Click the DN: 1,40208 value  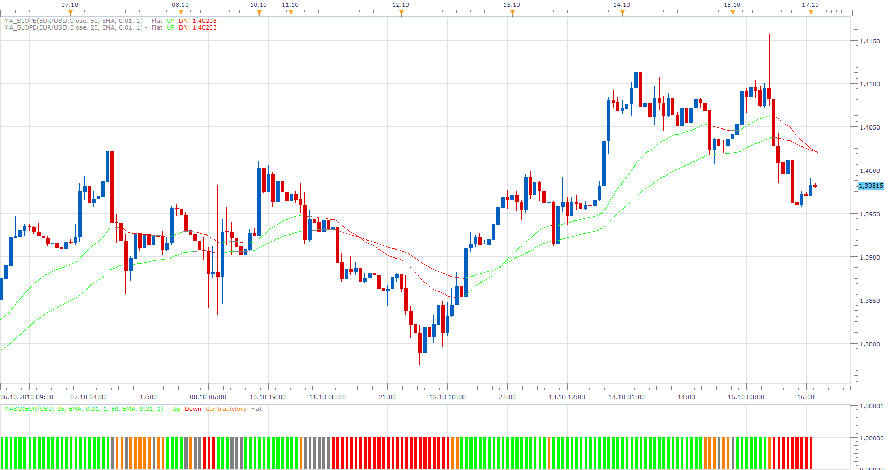tap(198, 21)
